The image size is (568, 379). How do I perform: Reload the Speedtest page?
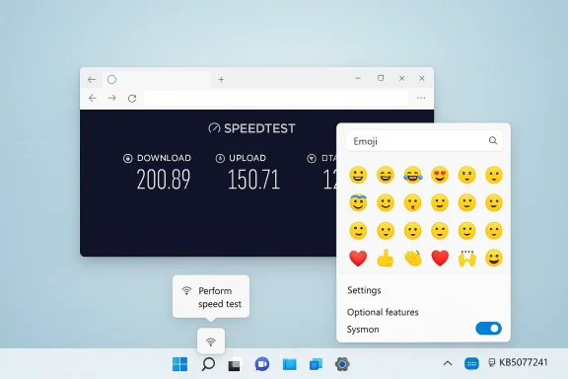coord(132,99)
